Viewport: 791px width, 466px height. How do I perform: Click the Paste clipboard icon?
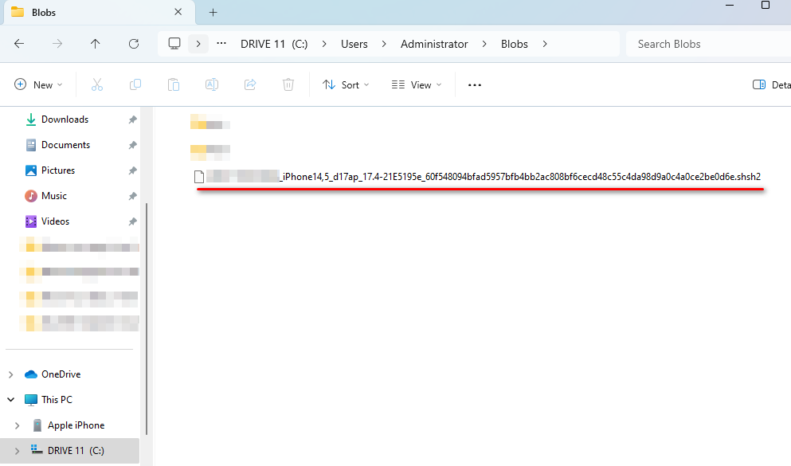[x=174, y=84]
